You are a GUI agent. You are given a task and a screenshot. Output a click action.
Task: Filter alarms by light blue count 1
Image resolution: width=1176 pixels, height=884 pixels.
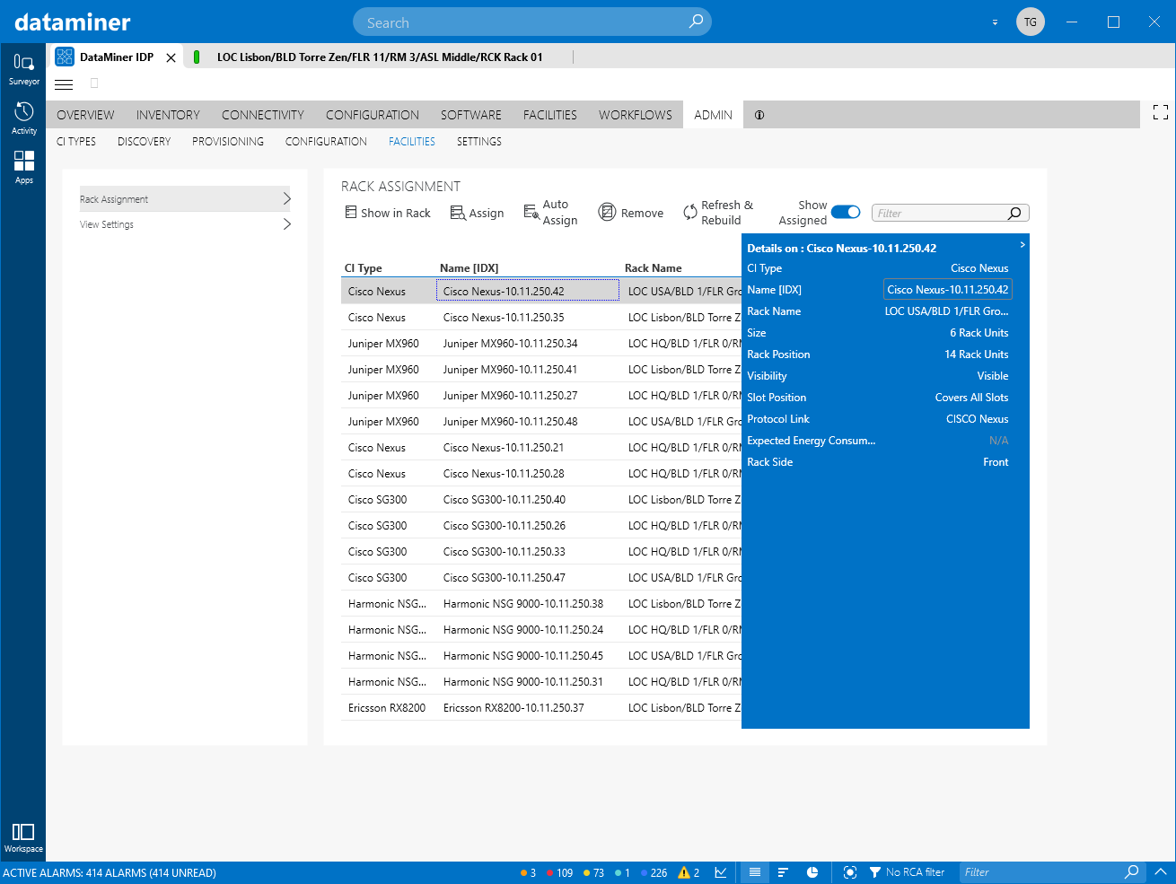(622, 872)
